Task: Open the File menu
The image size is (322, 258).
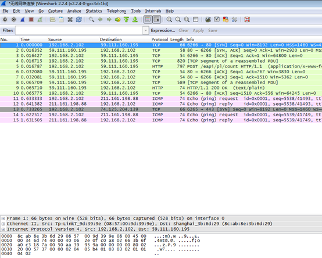Action: click(5, 11)
